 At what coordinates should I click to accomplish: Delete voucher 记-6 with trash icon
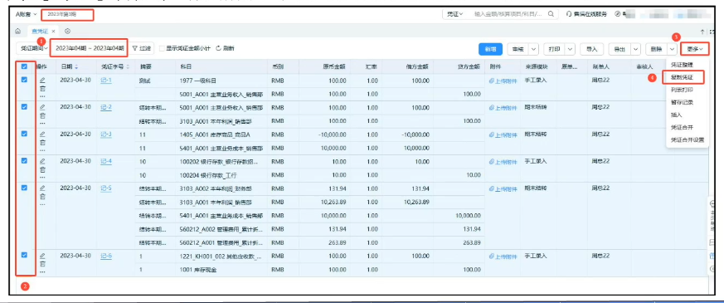(42, 264)
